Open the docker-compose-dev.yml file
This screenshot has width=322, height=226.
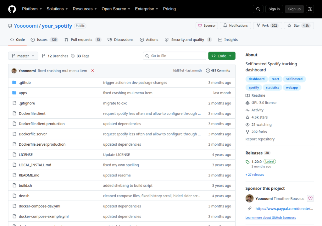39,206
